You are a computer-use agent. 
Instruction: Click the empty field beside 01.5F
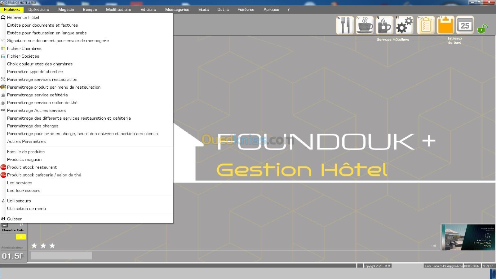(x=61, y=255)
